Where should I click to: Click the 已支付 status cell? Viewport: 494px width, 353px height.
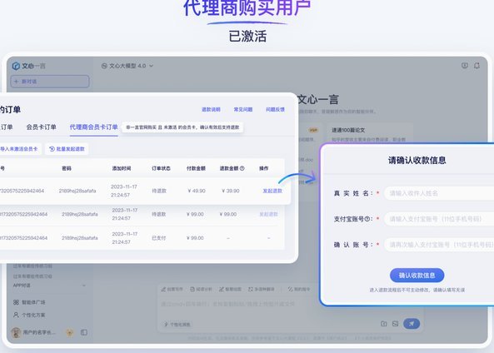(159, 238)
